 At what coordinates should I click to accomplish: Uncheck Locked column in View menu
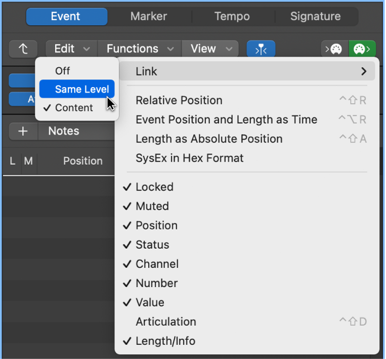click(x=154, y=187)
